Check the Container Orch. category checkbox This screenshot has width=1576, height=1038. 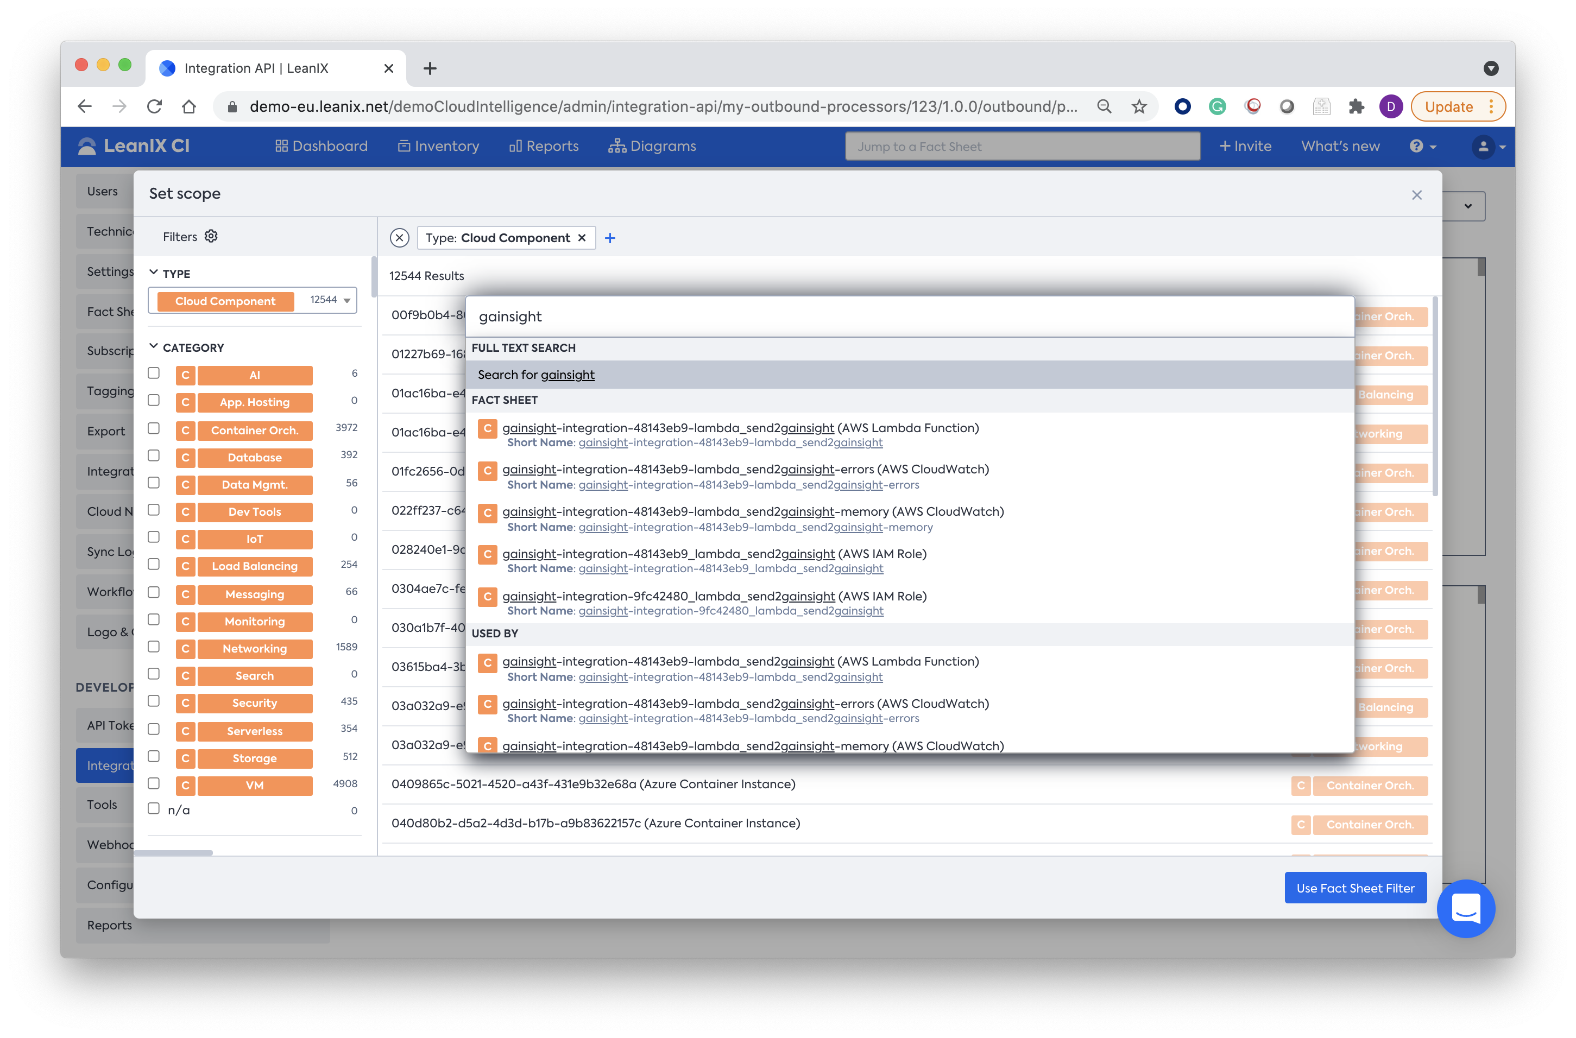pyautogui.click(x=154, y=428)
